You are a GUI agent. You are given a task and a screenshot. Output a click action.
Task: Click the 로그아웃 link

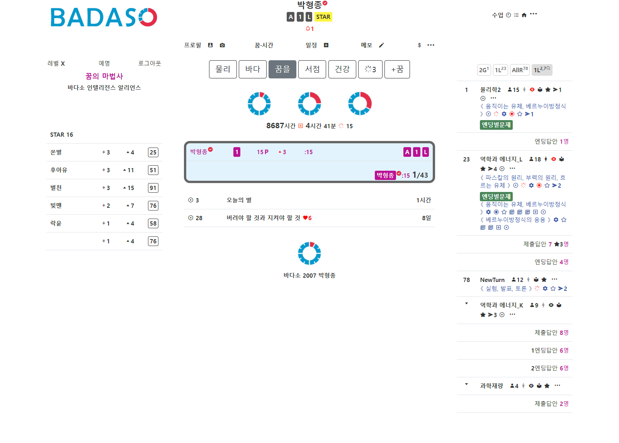(x=150, y=63)
